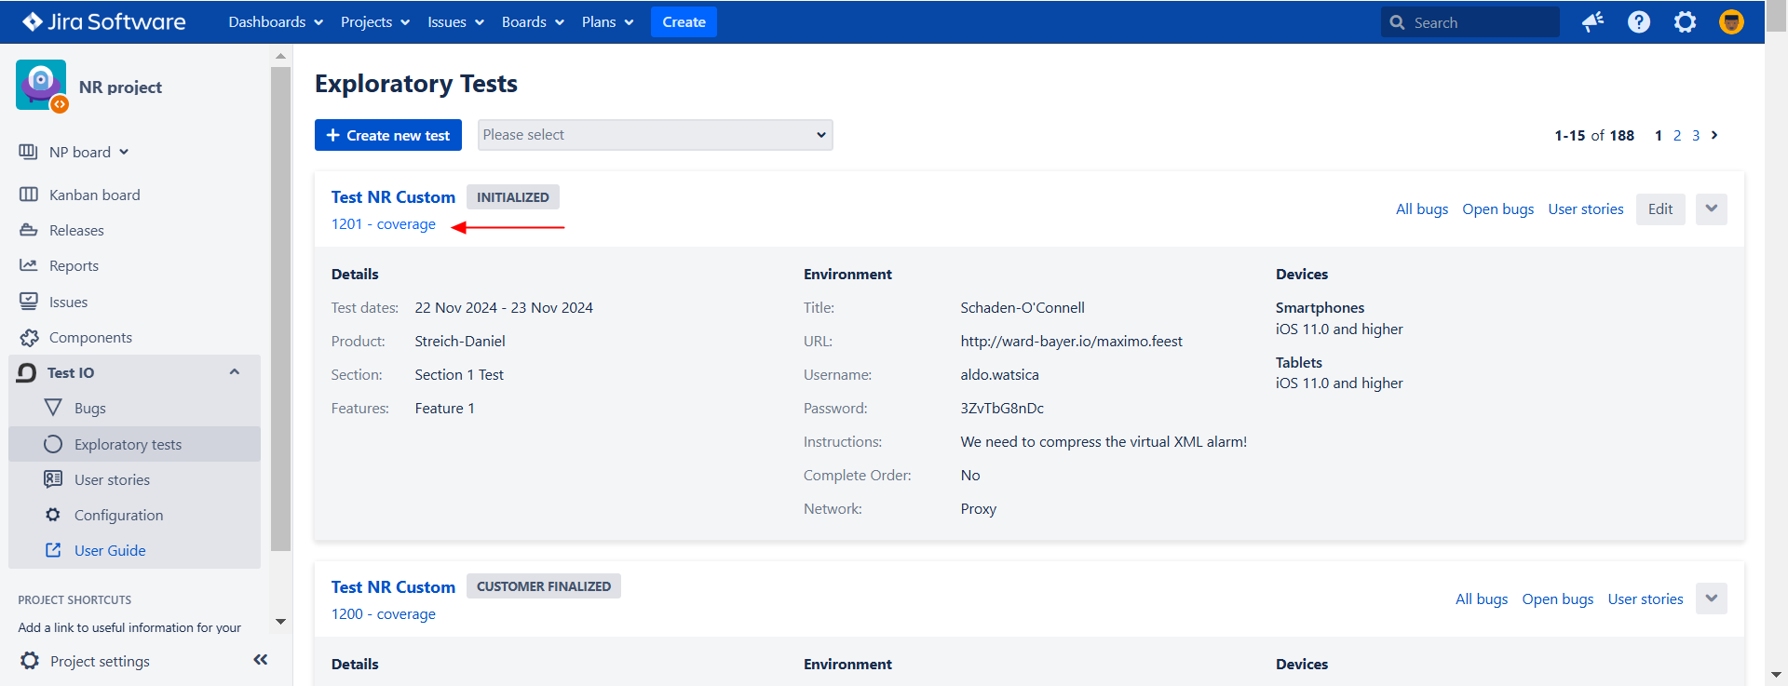Click the sidebar scrollbar
Image resolution: width=1788 pixels, height=686 pixels.
pos(280,308)
